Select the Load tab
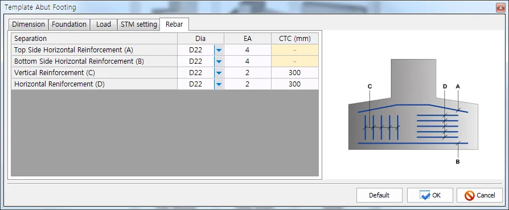The width and height of the screenshot is (509, 210). tap(104, 24)
